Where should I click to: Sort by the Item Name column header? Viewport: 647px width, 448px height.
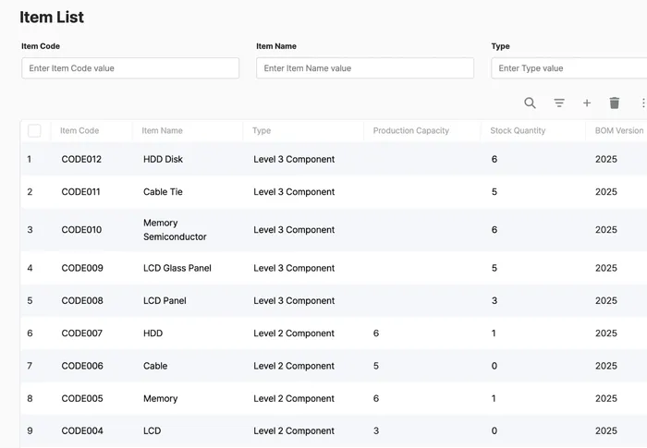pyautogui.click(x=162, y=131)
